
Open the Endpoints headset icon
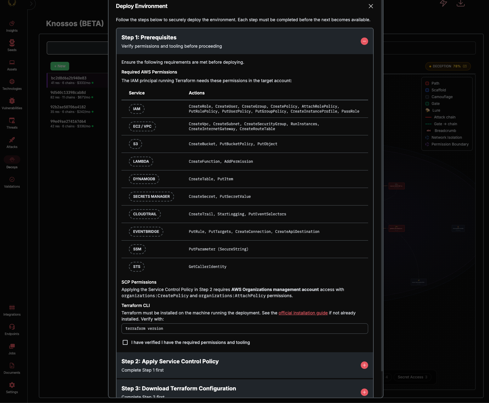pyautogui.click(x=12, y=327)
